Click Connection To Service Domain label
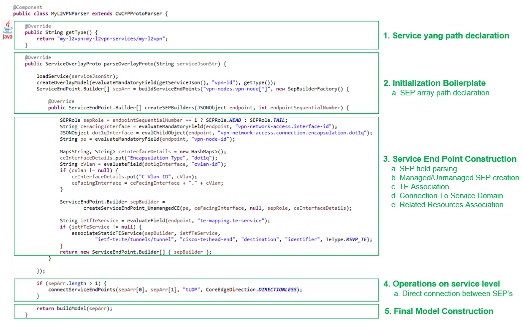Screen dimensions: 523x322 (x=447, y=196)
